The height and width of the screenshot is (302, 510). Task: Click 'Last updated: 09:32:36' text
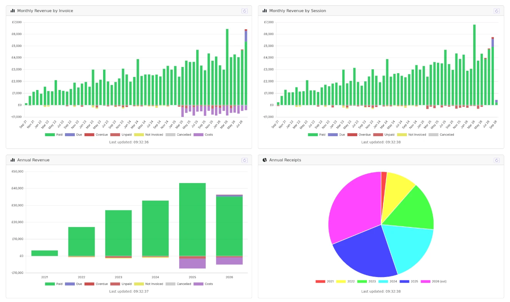(x=129, y=142)
